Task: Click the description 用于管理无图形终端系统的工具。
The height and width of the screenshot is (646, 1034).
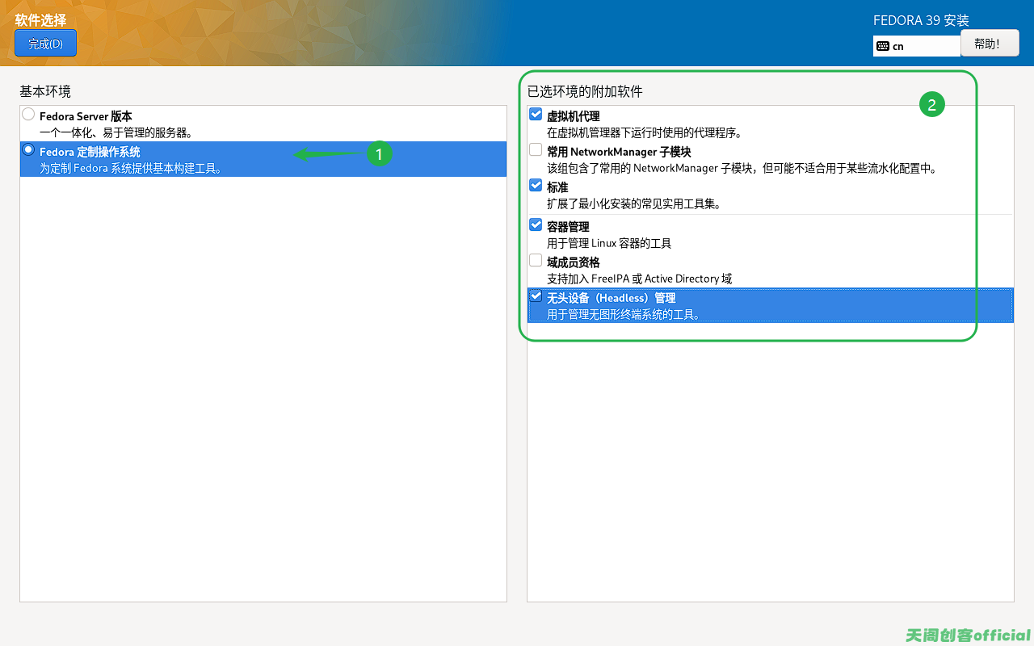Action: tap(624, 315)
